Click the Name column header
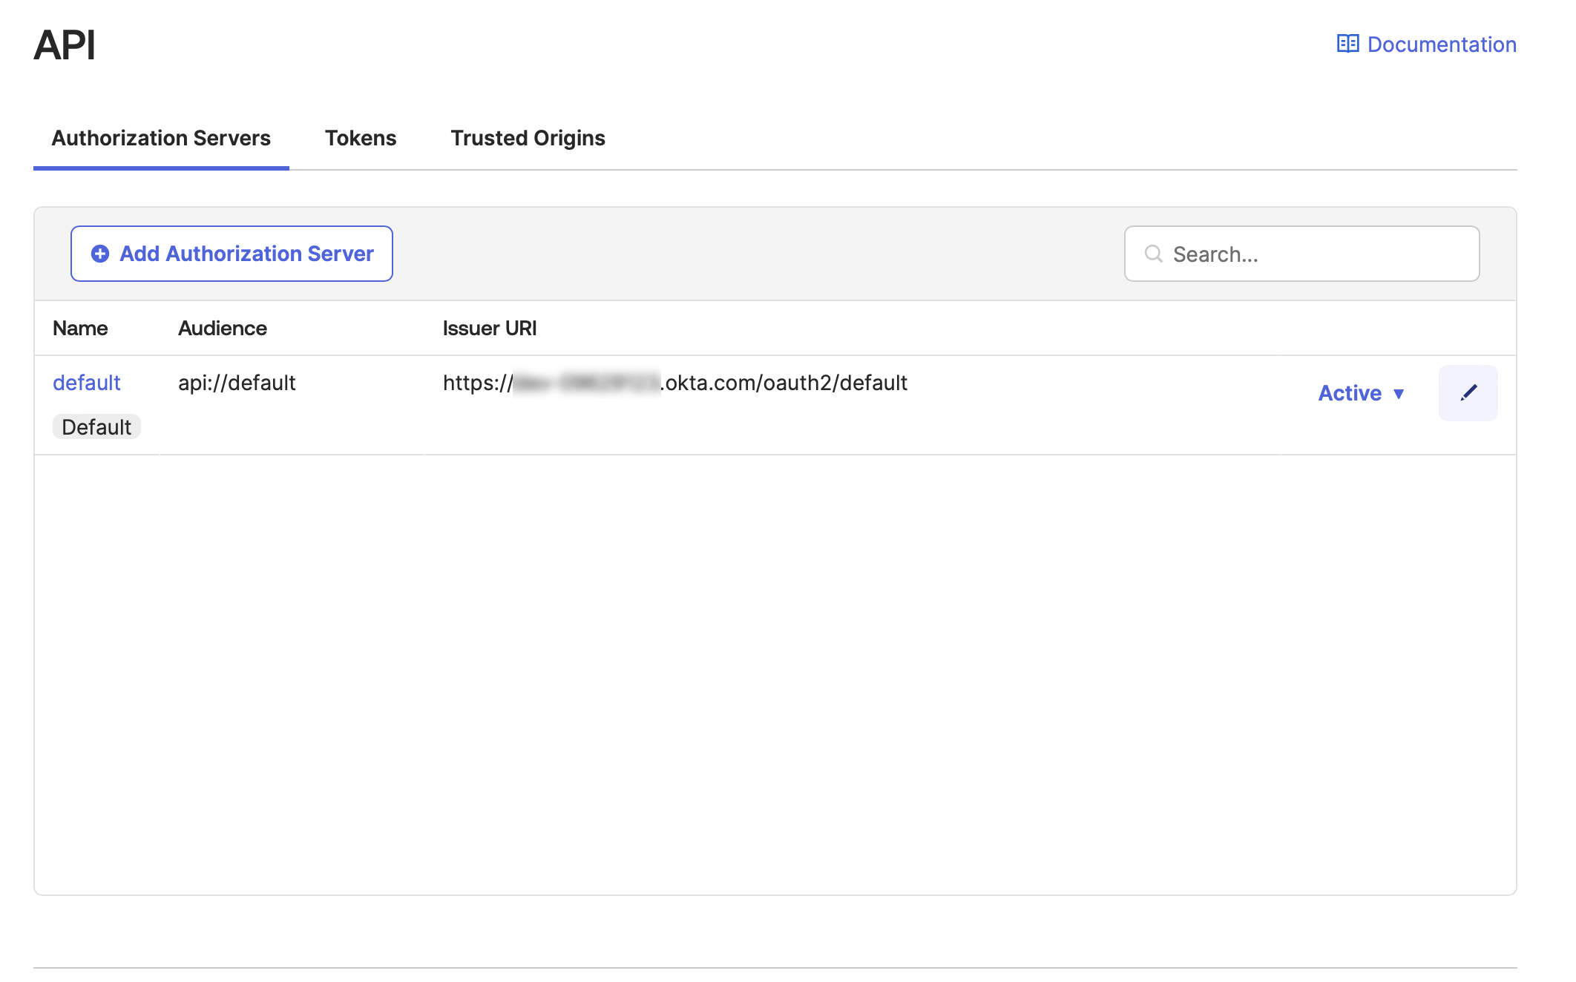This screenshot has width=1576, height=982. click(x=79, y=327)
